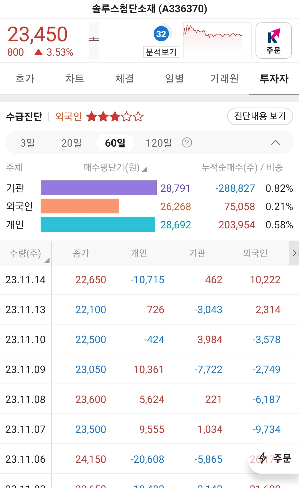Image resolution: width=299 pixels, height=488 pixels.
Task: Tap the Kiwoom K 주문 order icon
Action: point(274,41)
